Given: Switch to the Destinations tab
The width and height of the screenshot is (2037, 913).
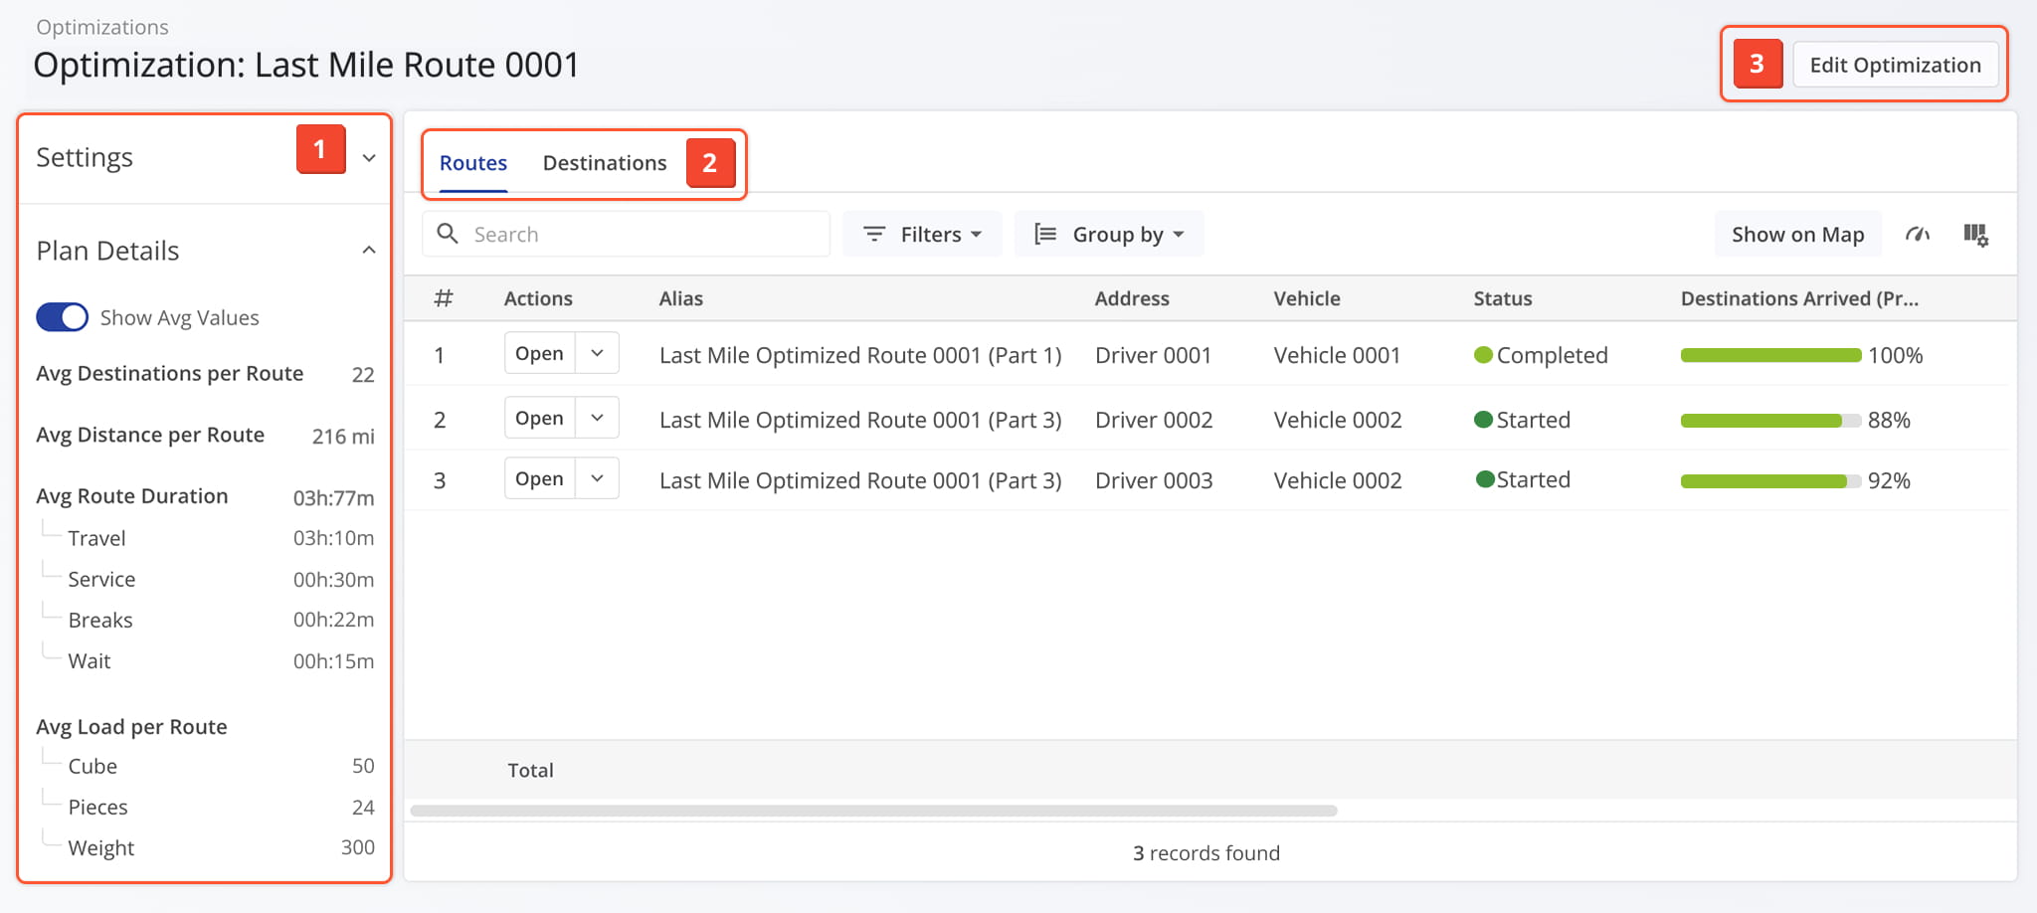Looking at the screenshot, I should (604, 163).
